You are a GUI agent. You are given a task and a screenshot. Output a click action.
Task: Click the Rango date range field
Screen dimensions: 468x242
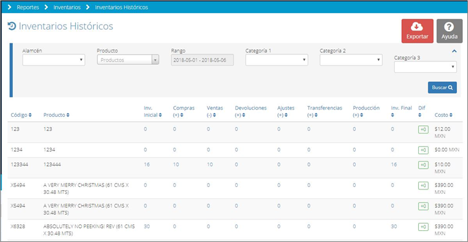click(x=202, y=60)
